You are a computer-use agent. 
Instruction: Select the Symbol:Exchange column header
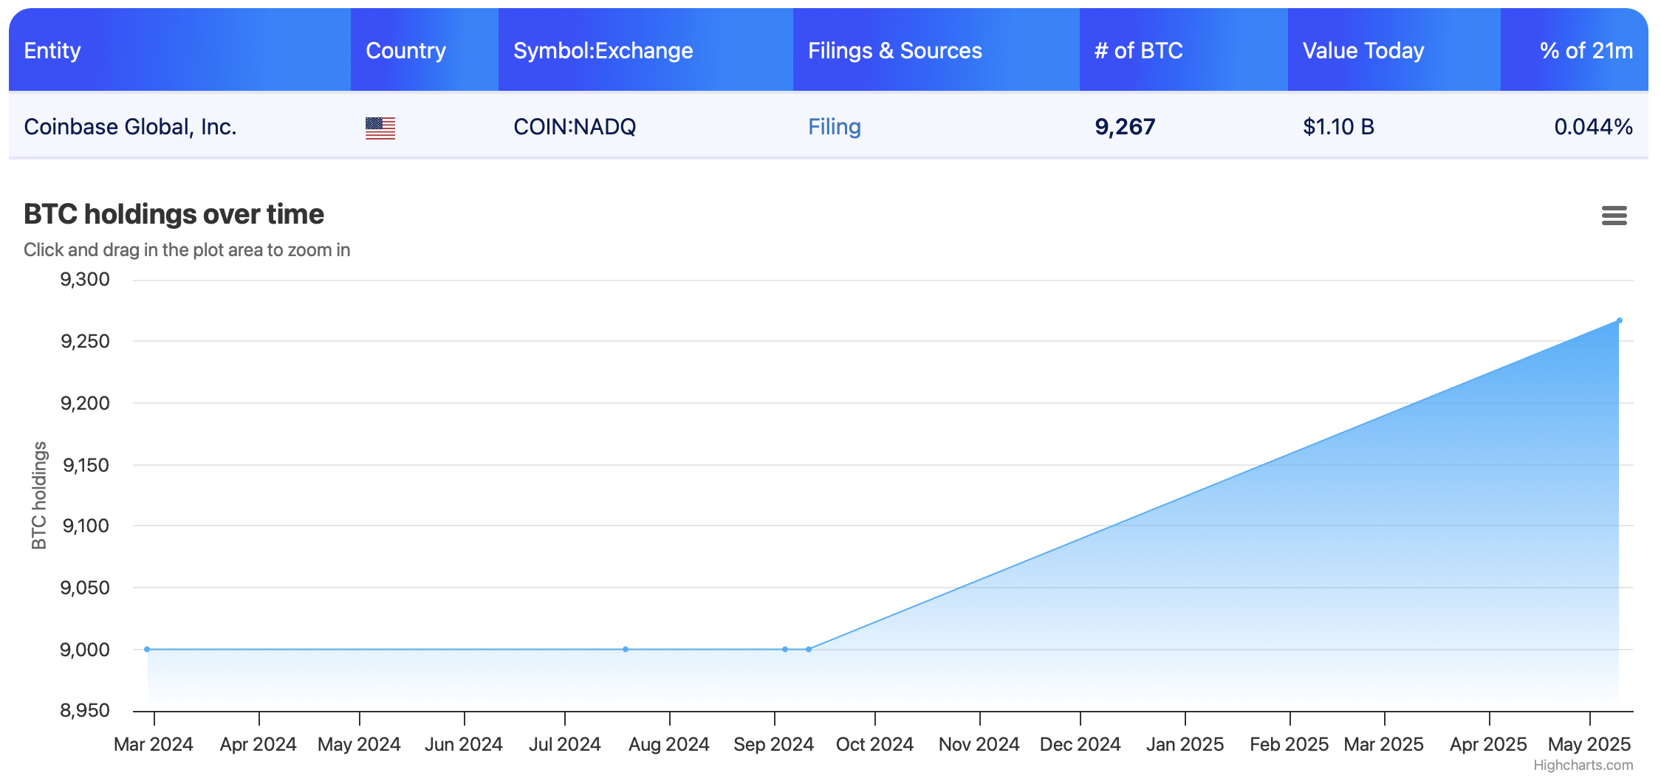click(645, 50)
